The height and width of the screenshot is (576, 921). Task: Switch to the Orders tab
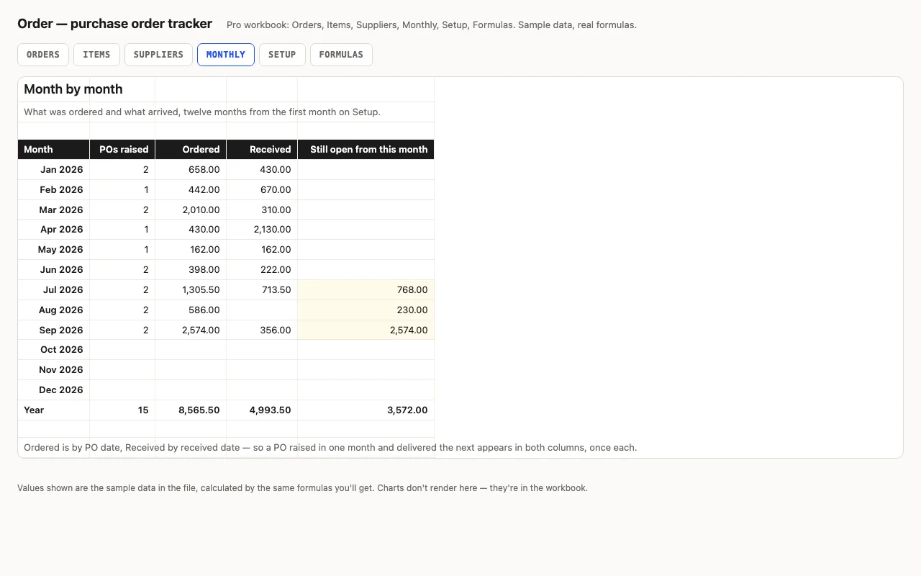pos(43,55)
